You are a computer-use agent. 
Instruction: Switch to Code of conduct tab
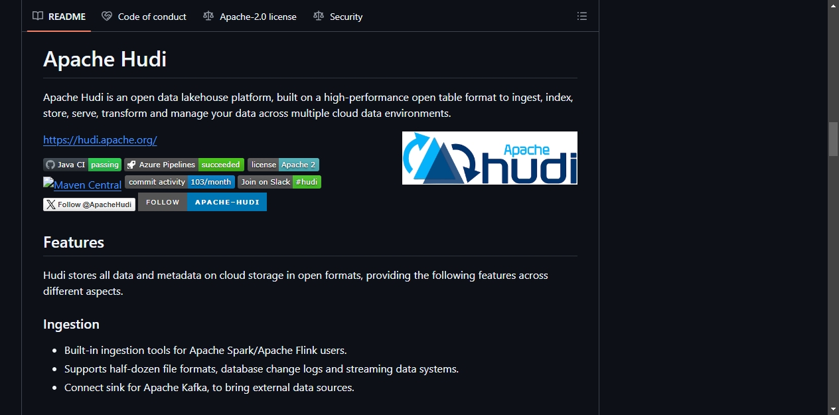click(144, 16)
